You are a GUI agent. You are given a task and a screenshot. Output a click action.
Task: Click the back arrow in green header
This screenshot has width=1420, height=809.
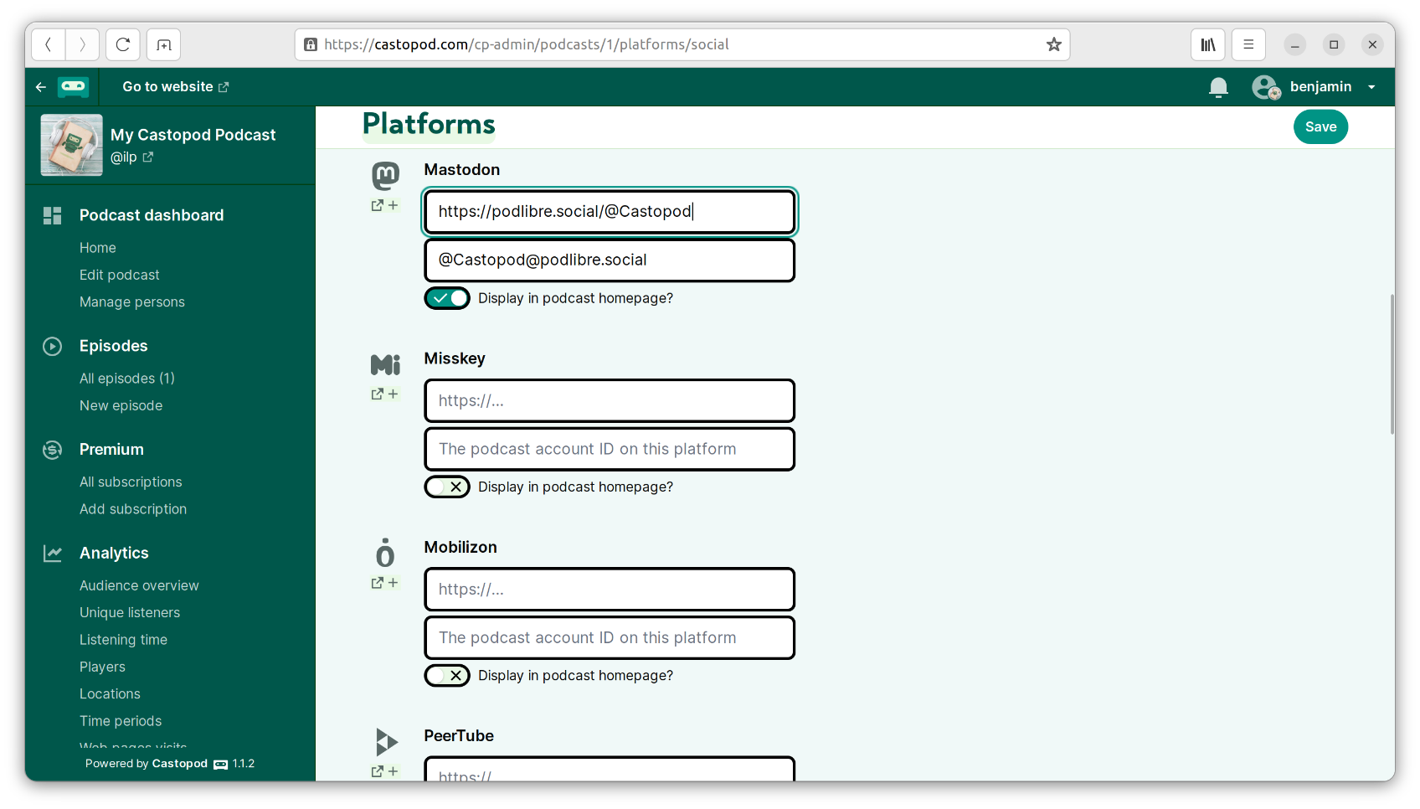coord(41,87)
